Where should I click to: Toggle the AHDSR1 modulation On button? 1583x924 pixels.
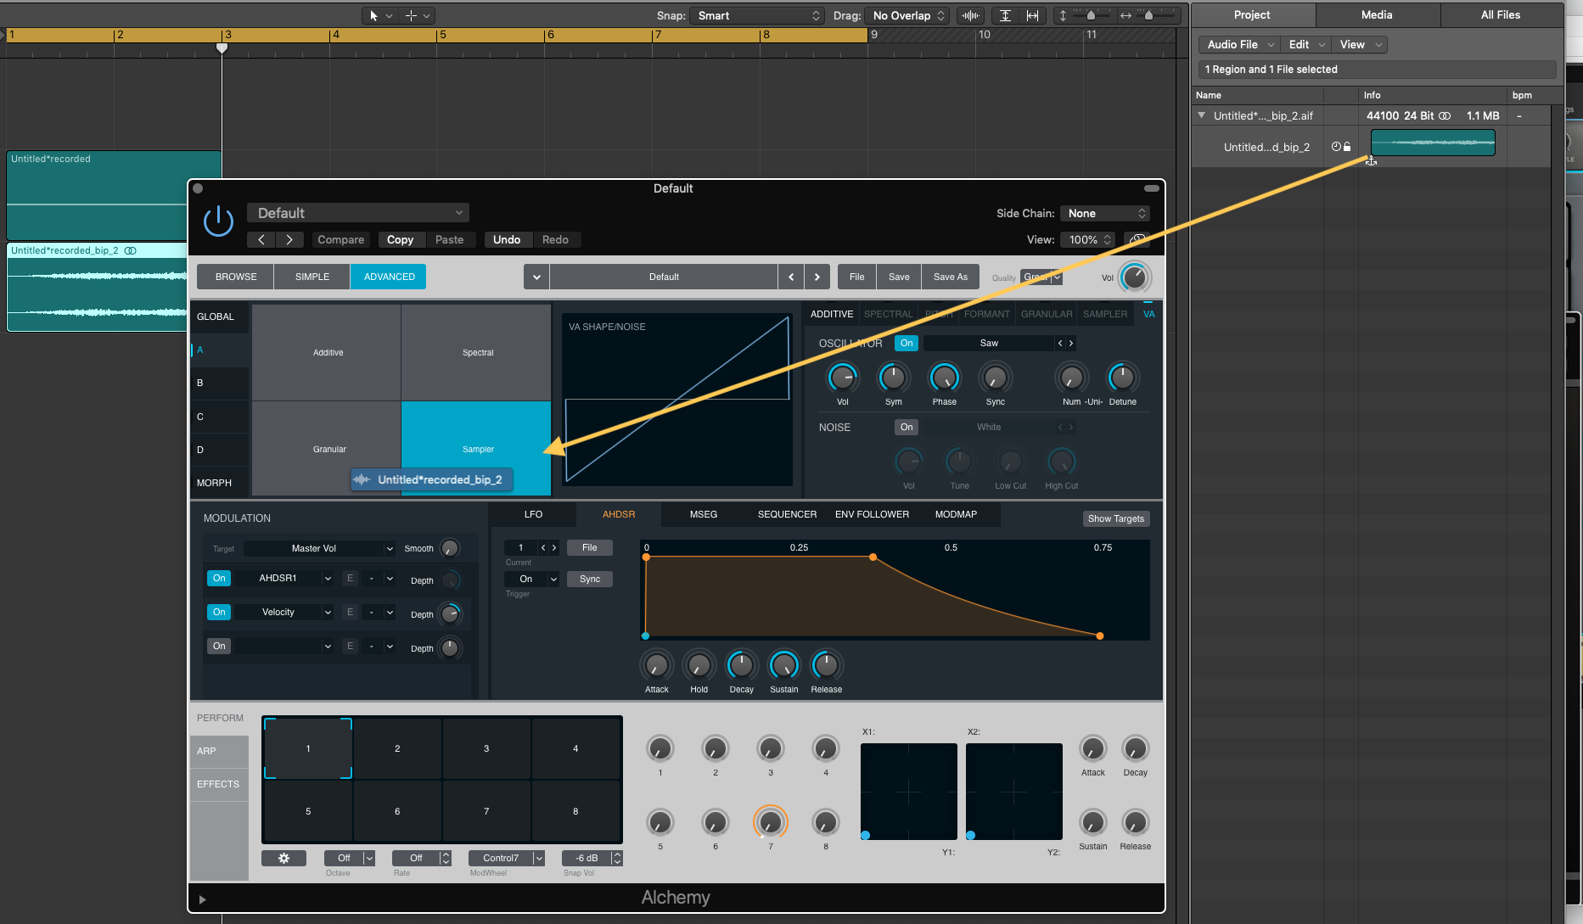tap(219, 579)
